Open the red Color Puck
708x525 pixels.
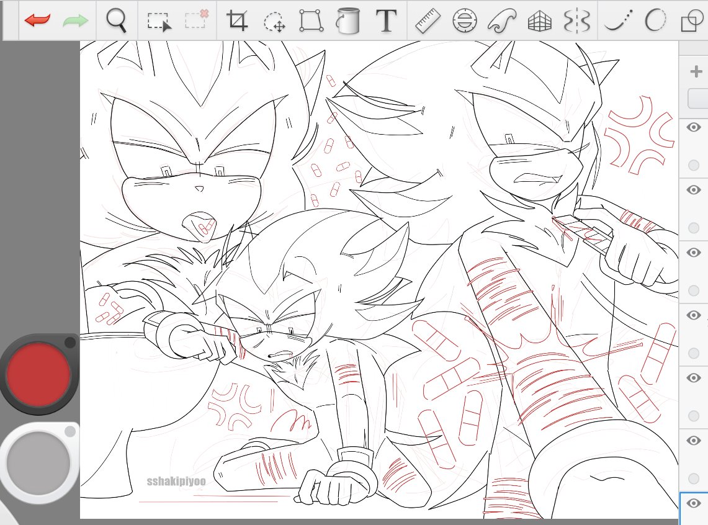tap(38, 374)
